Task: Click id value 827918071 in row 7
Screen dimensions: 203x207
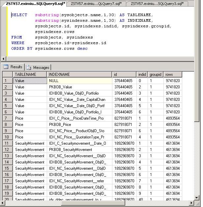Action: click(x=124, y=118)
